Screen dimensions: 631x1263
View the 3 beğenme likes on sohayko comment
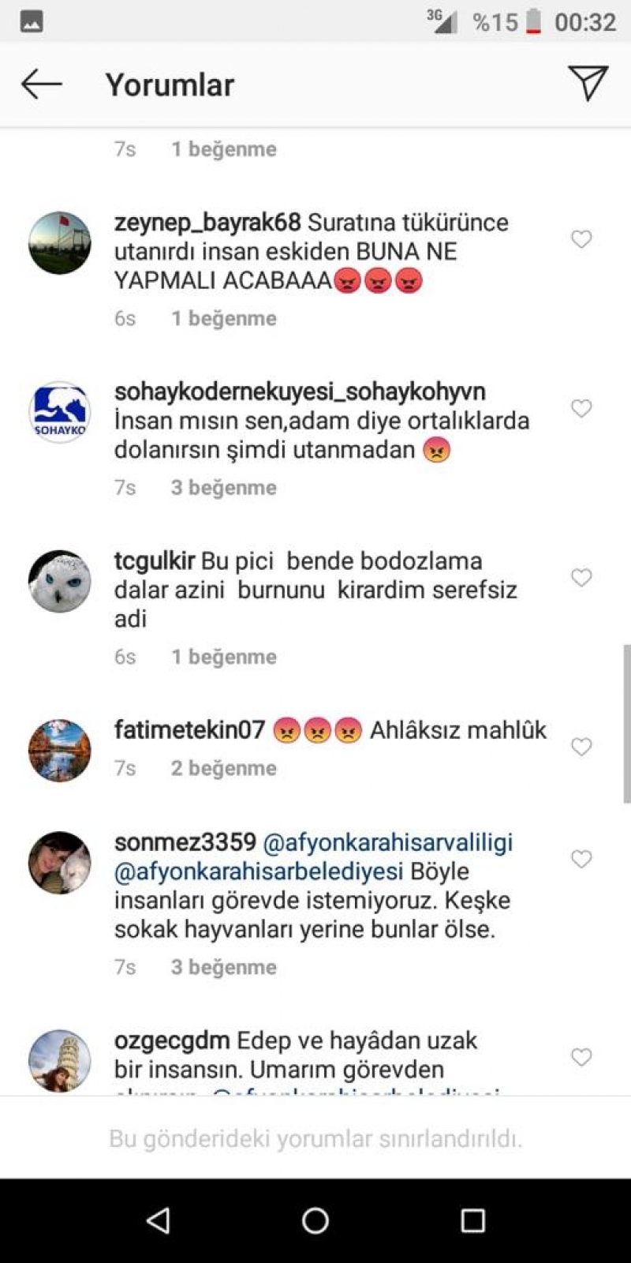point(224,488)
